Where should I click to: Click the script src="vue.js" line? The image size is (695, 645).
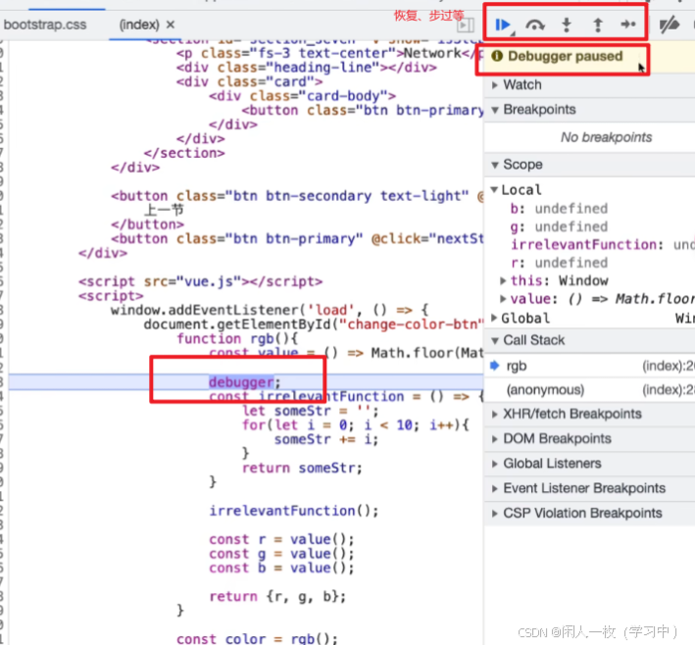(x=200, y=282)
